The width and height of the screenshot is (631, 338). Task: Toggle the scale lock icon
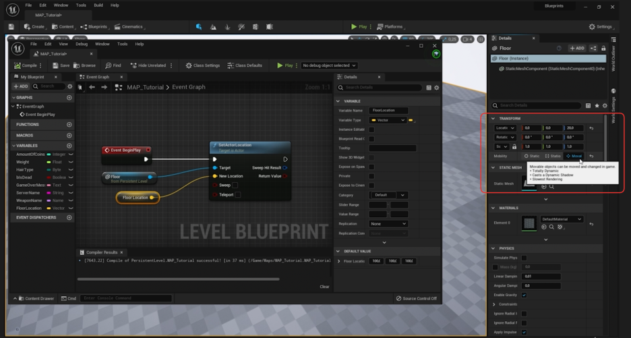point(514,146)
